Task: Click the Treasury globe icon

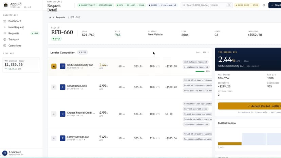Action: 5,39
